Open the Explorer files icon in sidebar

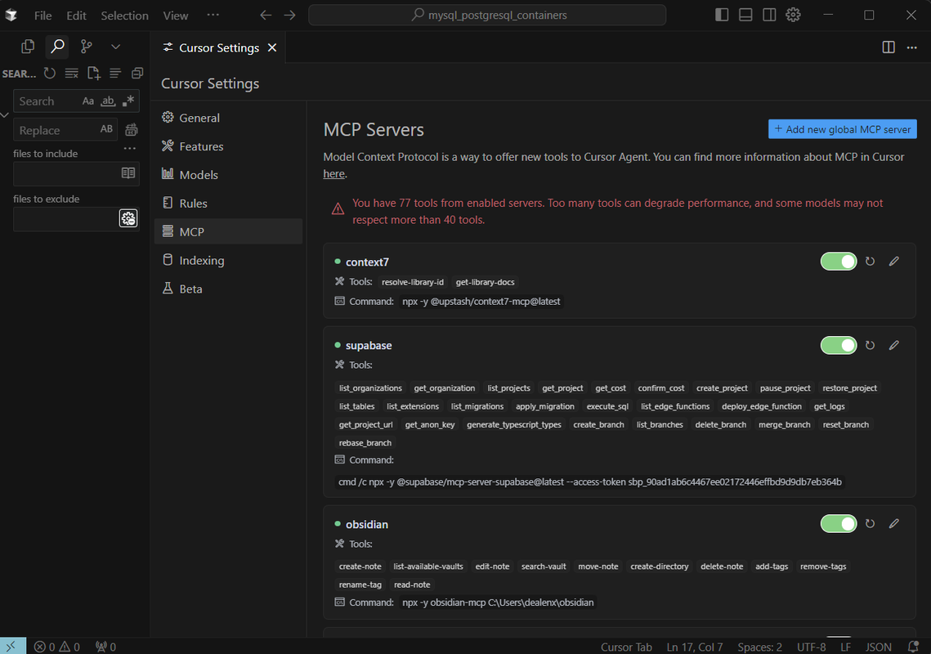tap(28, 47)
